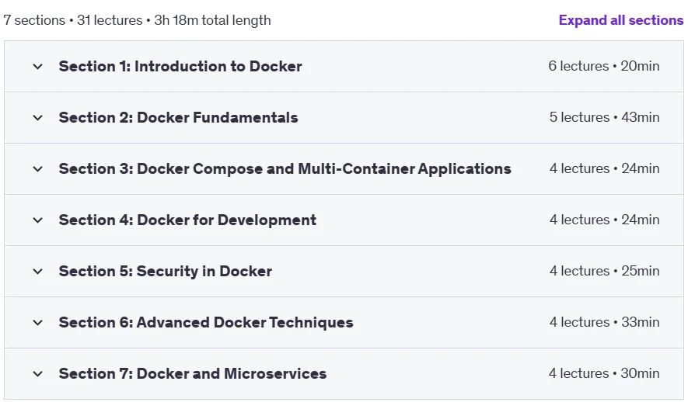Expand chevron for Section 7: Docker and Microservices
Image resolution: width=688 pixels, height=402 pixels.
click(x=38, y=374)
